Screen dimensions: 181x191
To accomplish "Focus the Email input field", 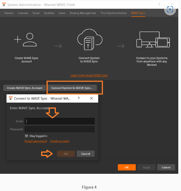I will coord(60,121).
